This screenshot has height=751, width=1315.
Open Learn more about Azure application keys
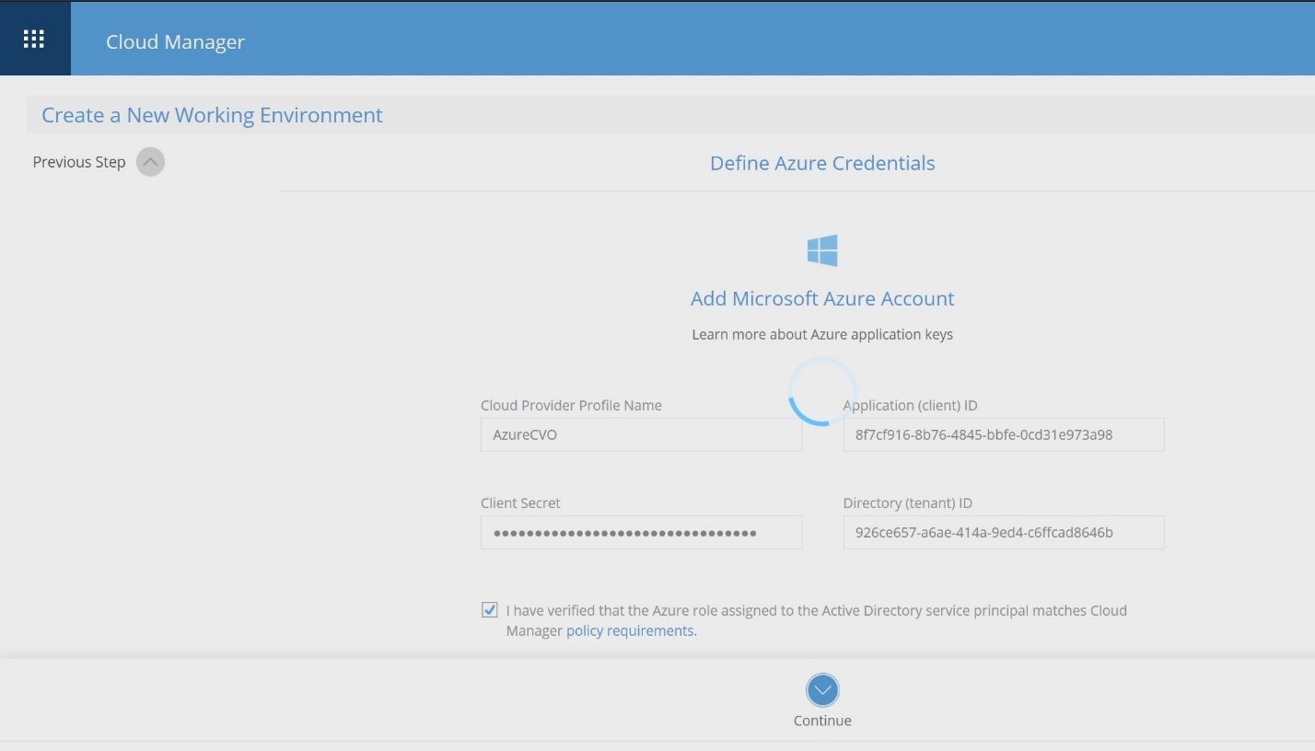(822, 334)
